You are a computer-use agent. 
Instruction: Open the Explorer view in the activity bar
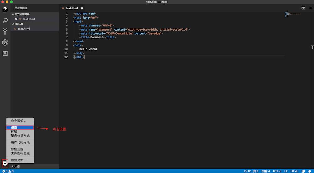pos(5,10)
